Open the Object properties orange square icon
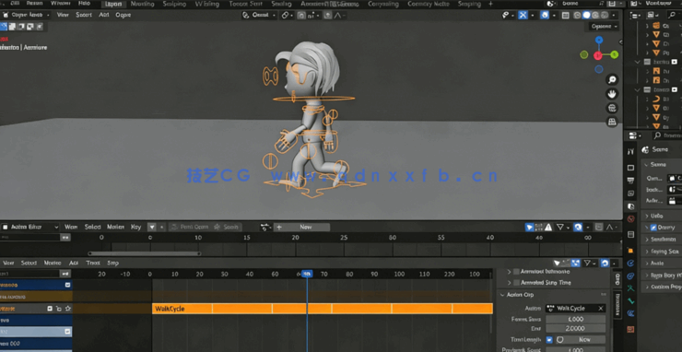The width and height of the screenshot is (682, 352). pyautogui.click(x=631, y=251)
